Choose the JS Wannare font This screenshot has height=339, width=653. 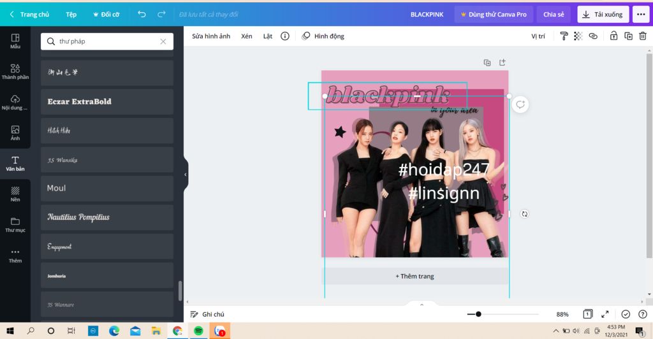(x=107, y=305)
